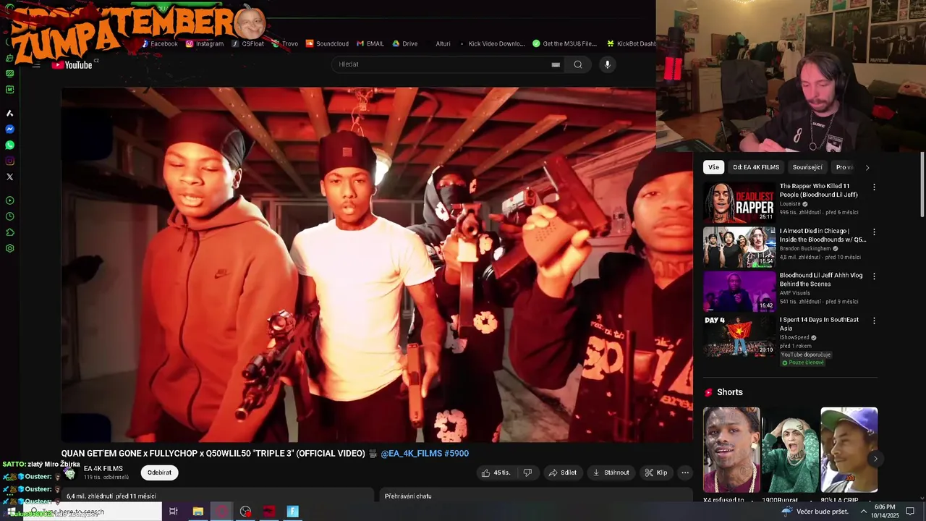Select the Pro vás chip

coord(844,167)
